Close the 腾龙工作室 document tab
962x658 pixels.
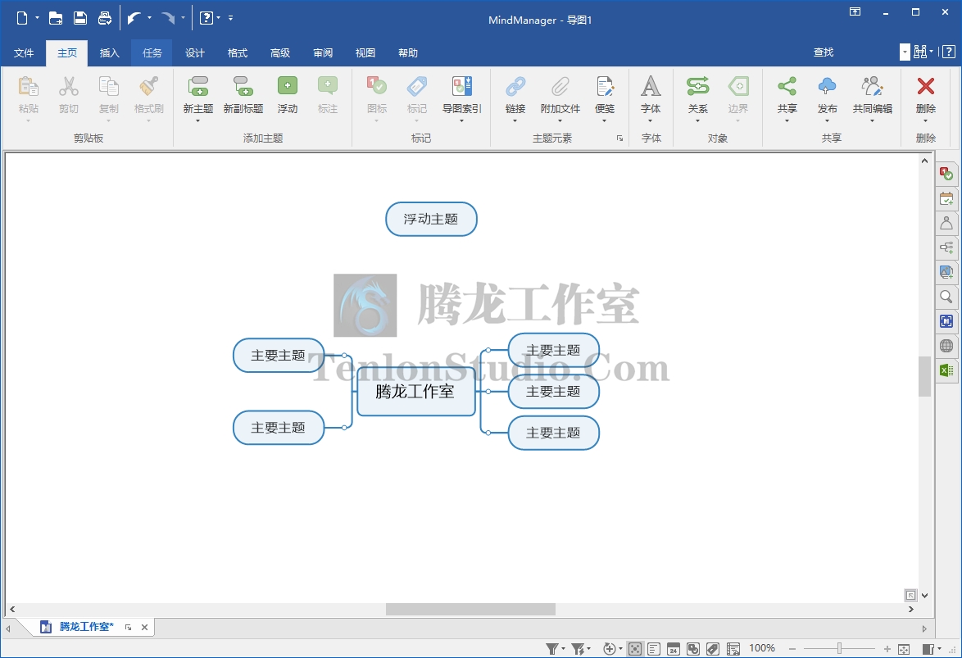point(144,628)
